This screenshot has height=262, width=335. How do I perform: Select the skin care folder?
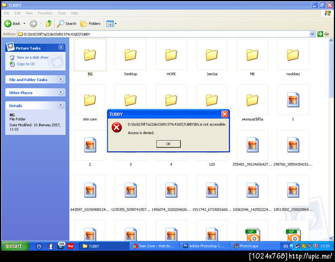click(x=90, y=103)
